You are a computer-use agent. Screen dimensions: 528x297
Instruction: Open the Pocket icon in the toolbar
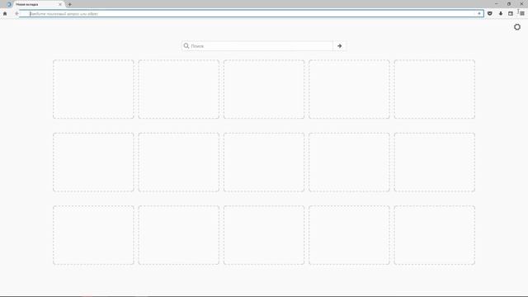click(490, 14)
